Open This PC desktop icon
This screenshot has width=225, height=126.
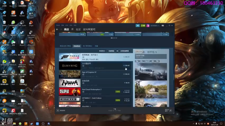click(x=4, y=4)
